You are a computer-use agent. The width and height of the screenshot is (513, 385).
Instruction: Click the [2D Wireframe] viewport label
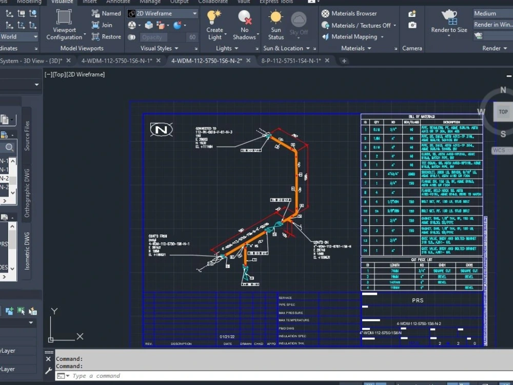(x=85, y=74)
